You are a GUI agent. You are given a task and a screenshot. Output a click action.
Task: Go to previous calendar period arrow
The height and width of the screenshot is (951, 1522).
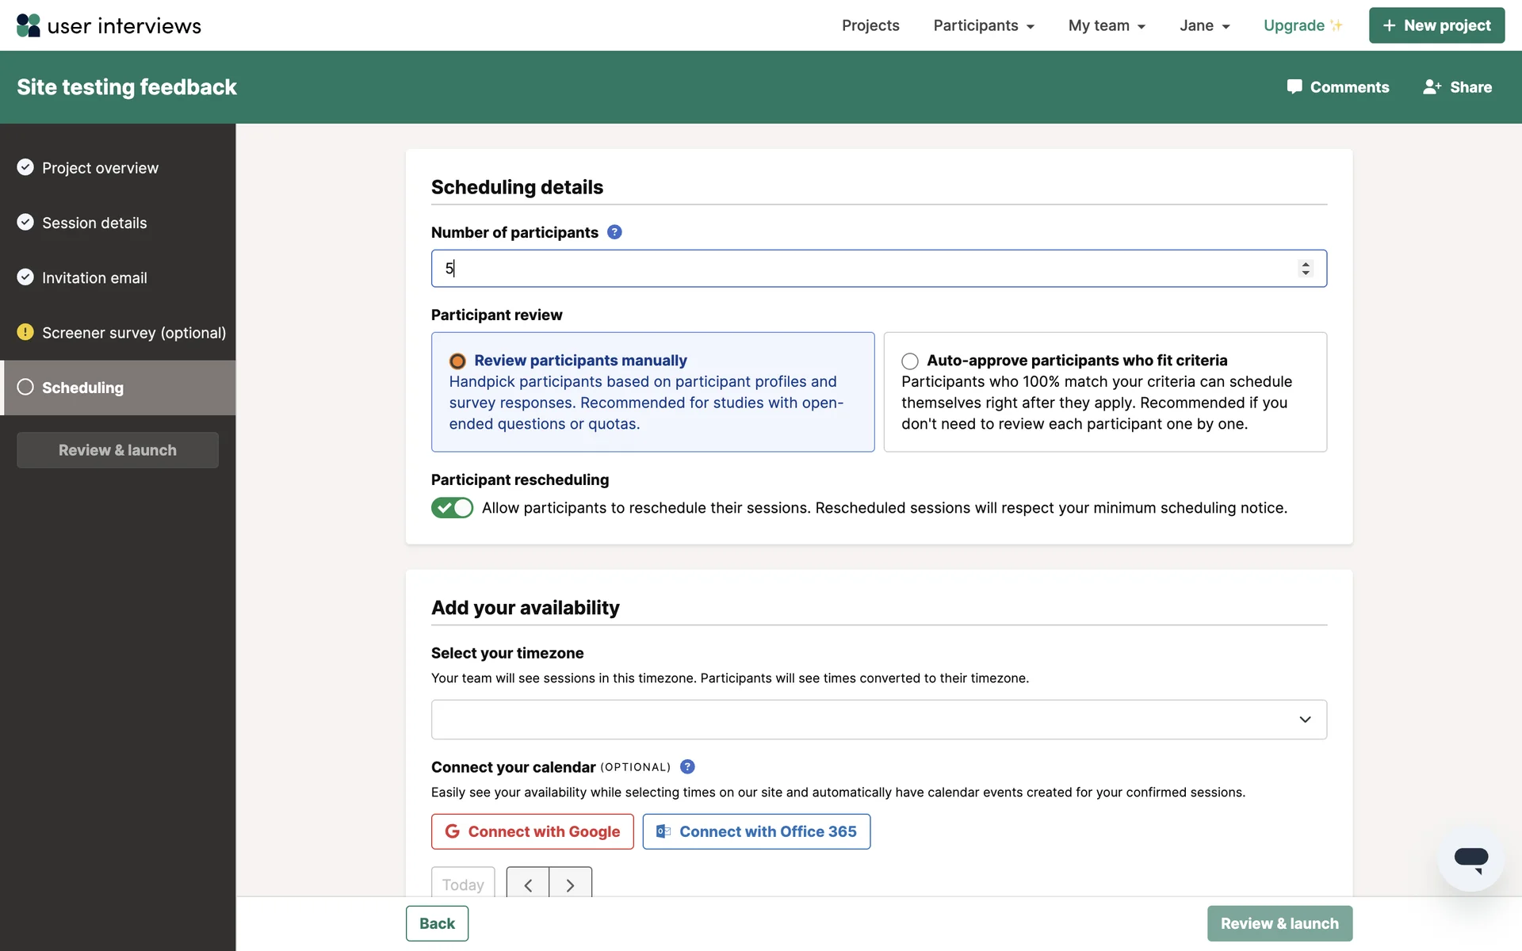click(528, 885)
